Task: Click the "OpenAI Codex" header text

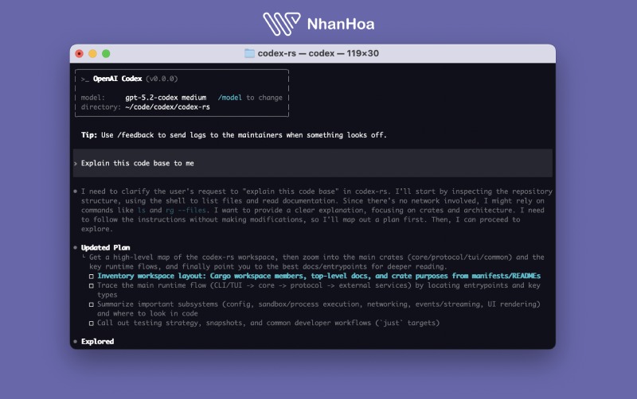Action: (x=117, y=79)
